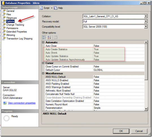Select the Auto Close row
Screen dimensions: 152x137
click(x=95, y=46)
